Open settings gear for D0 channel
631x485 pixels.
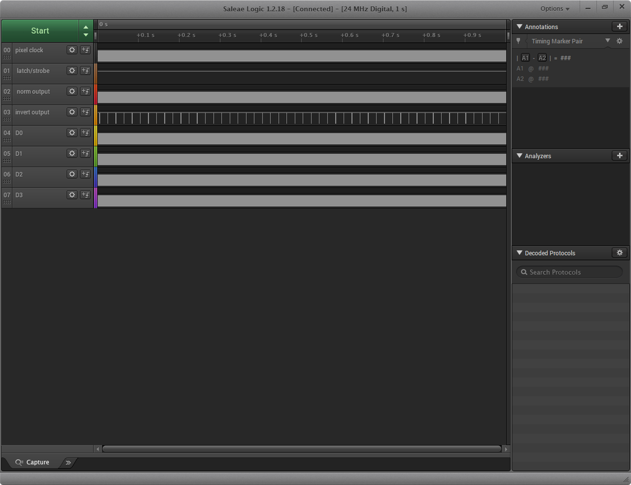72,133
